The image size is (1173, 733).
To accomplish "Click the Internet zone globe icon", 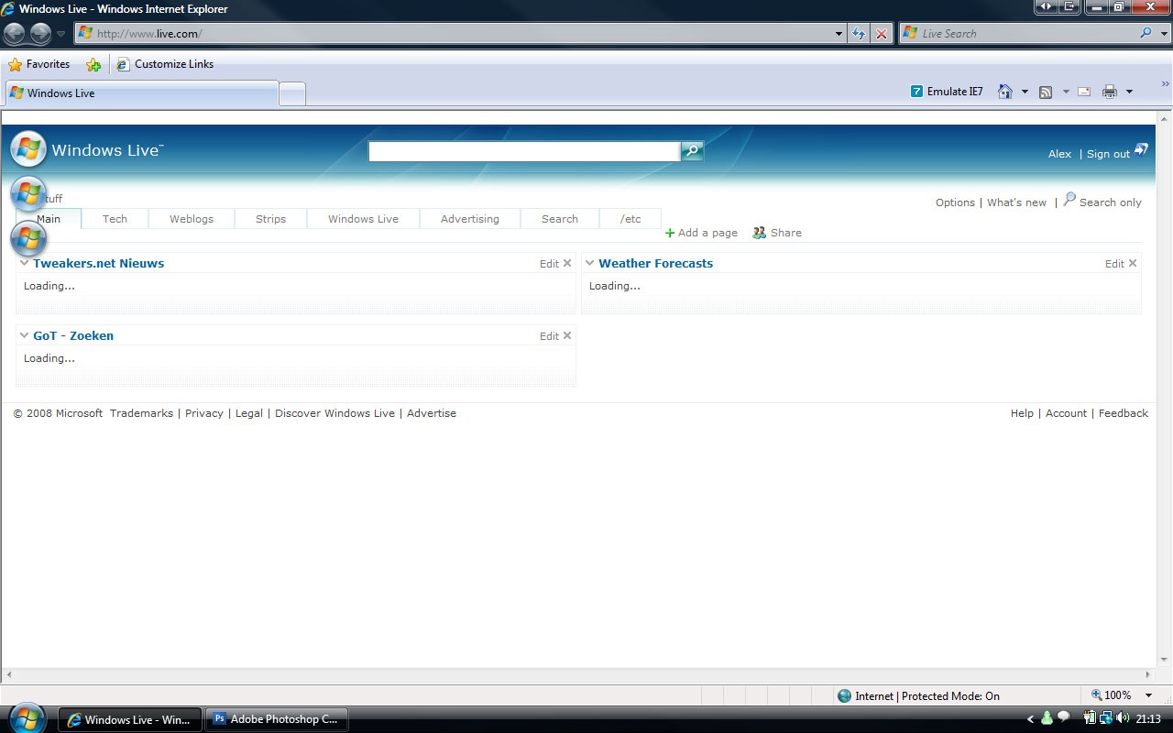I will click(x=844, y=696).
